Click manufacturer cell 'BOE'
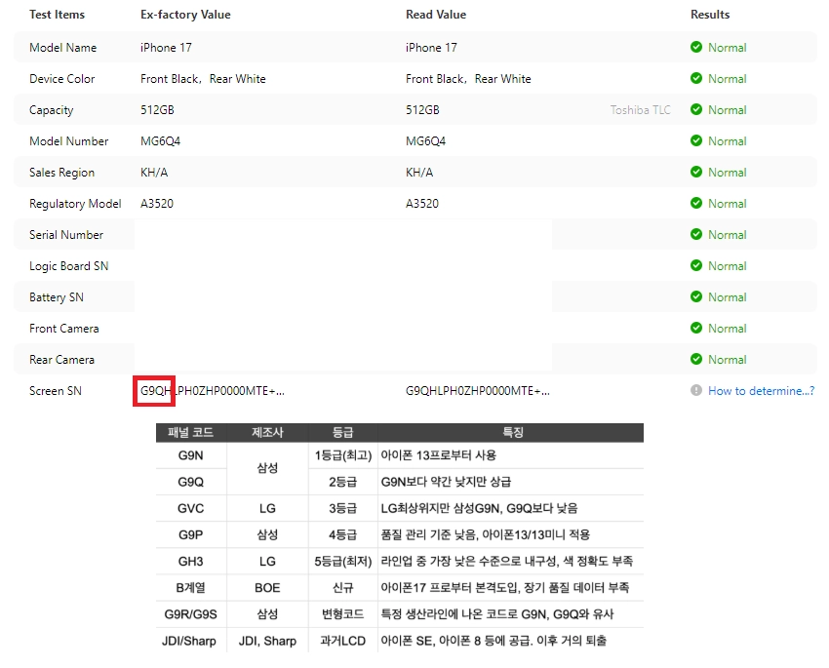The image size is (829, 668). (x=267, y=587)
